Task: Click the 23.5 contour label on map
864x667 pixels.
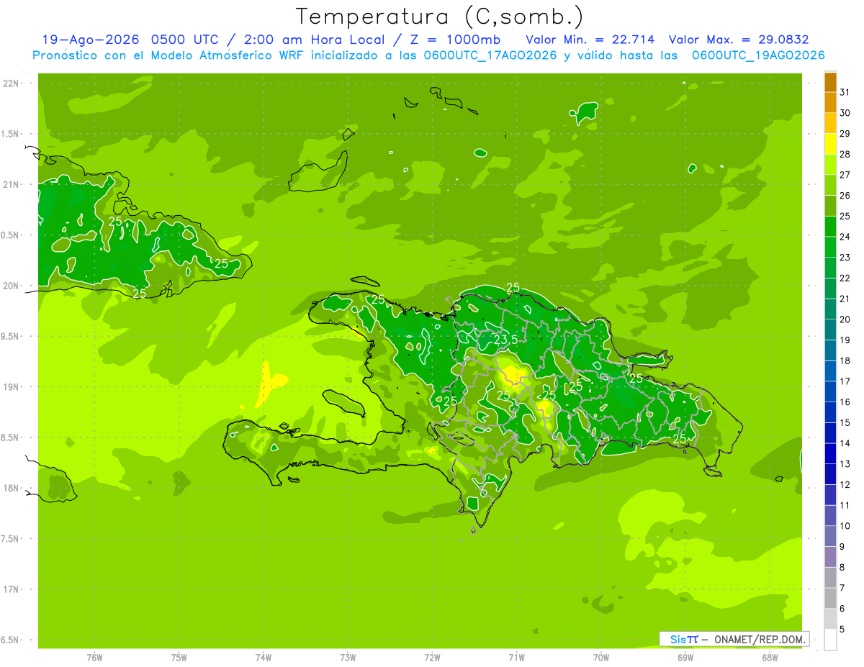Action: click(506, 340)
